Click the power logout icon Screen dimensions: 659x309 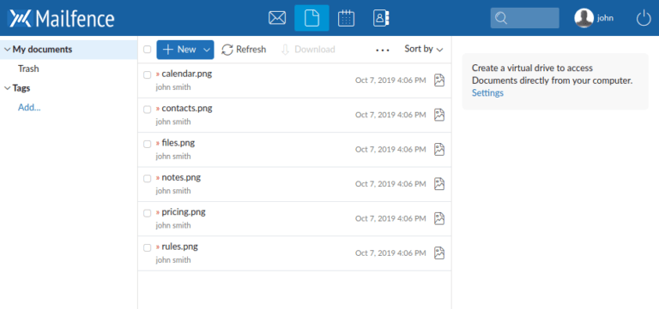coord(644,19)
